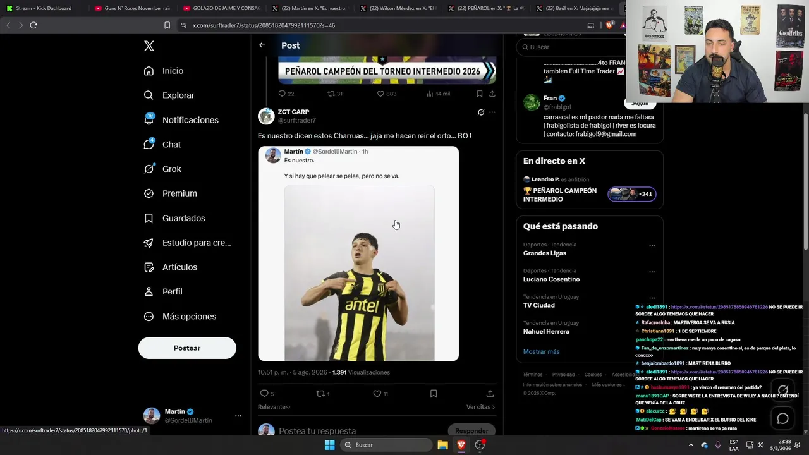The width and height of the screenshot is (809, 455).
Task: Open File Explorer from the taskbar
Action: [x=443, y=445]
